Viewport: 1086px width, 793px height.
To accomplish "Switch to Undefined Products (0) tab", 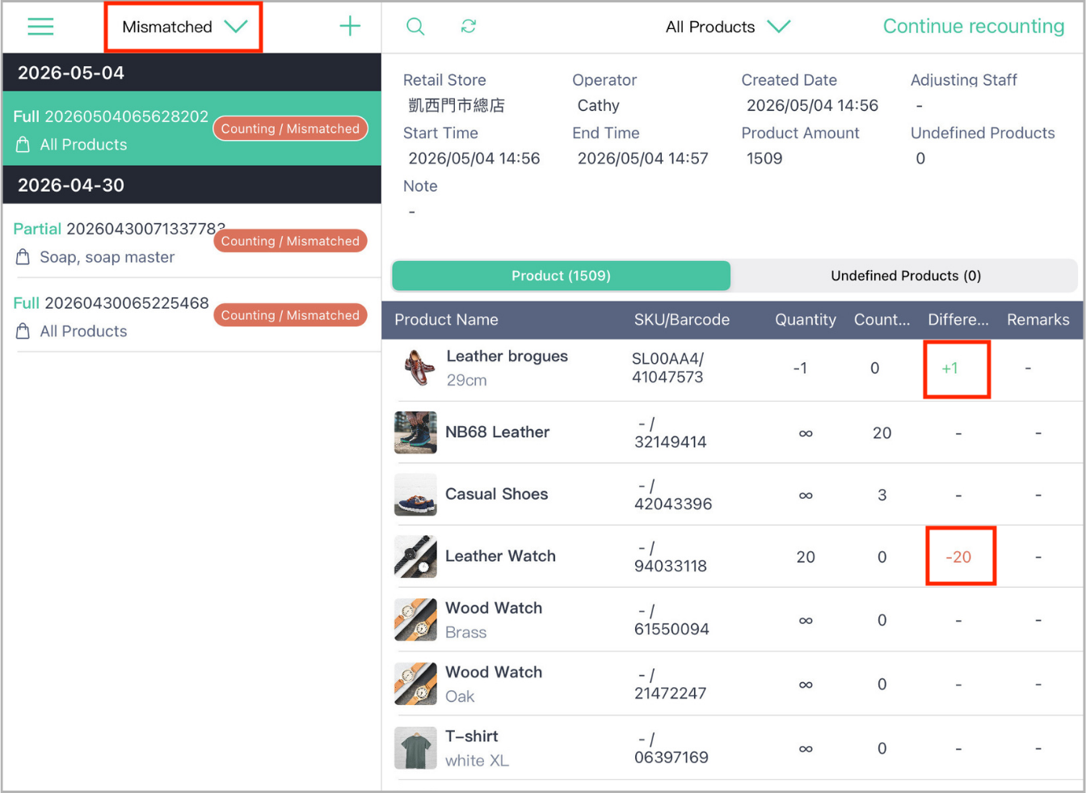I will (906, 276).
